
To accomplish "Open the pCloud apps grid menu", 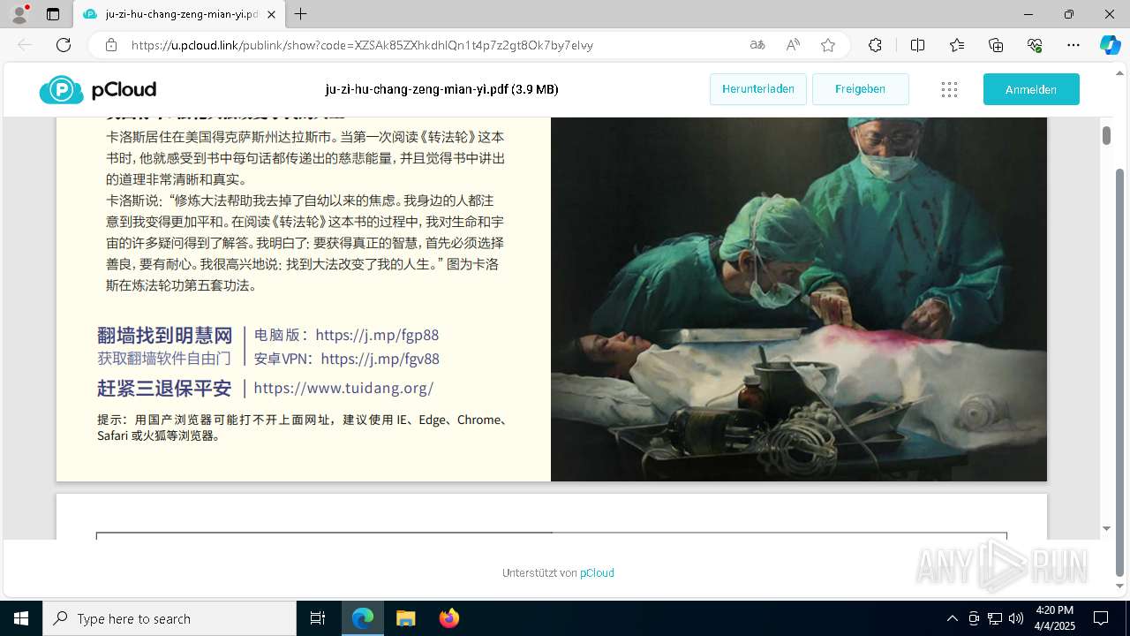I will point(949,89).
